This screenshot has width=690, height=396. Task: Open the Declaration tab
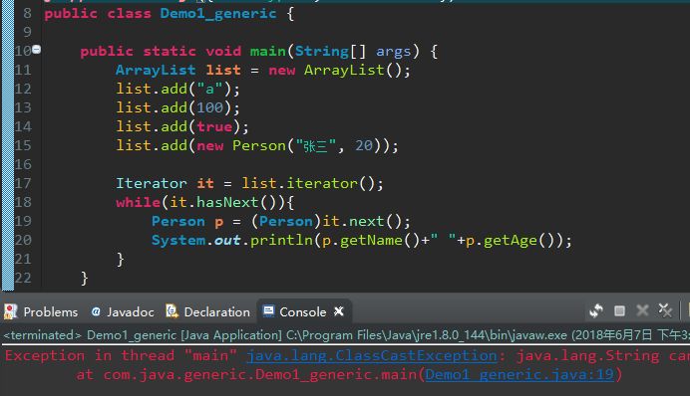click(x=207, y=311)
